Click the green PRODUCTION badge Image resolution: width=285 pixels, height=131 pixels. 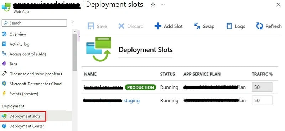coord(140,87)
